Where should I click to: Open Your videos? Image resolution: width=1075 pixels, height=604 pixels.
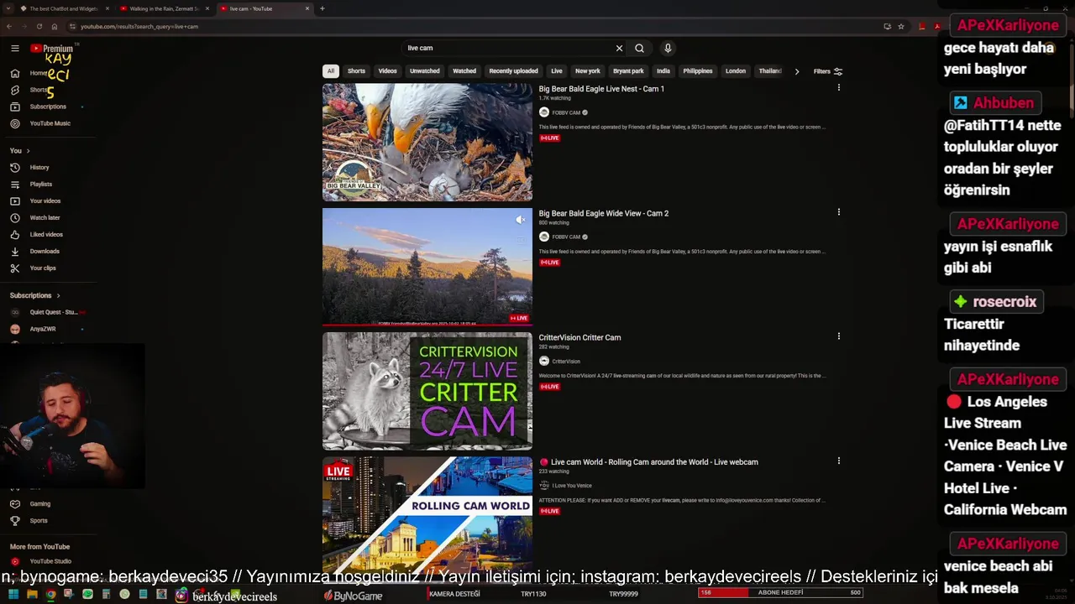(45, 200)
